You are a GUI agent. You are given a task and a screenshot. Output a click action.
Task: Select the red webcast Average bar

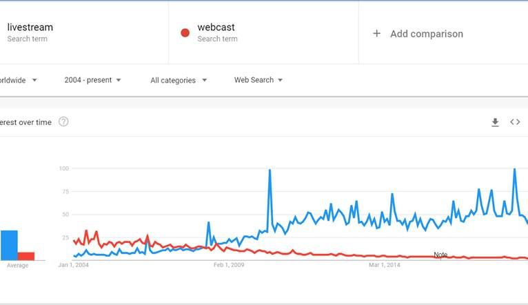(x=26, y=255)
